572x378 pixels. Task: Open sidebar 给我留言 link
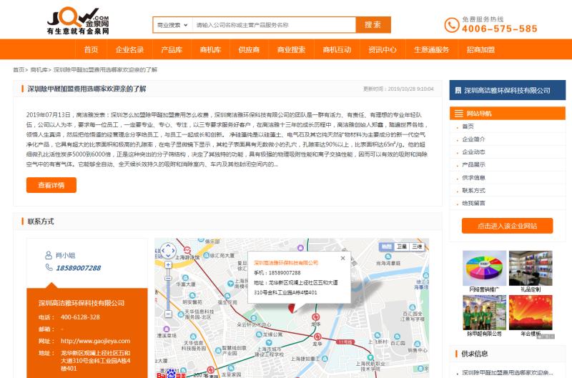(x=473, y=204)
